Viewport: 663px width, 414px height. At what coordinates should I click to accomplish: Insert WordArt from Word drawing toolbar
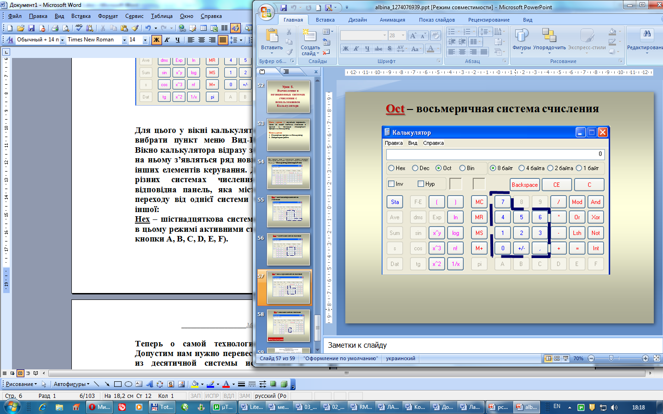(150, 384)
